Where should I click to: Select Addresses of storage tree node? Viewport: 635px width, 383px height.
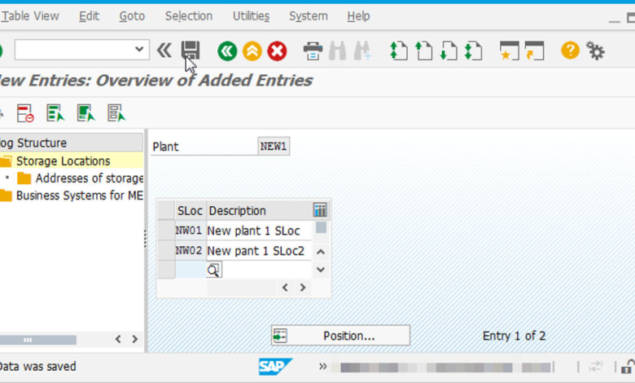pyautogui.click(x=90, y=178)
